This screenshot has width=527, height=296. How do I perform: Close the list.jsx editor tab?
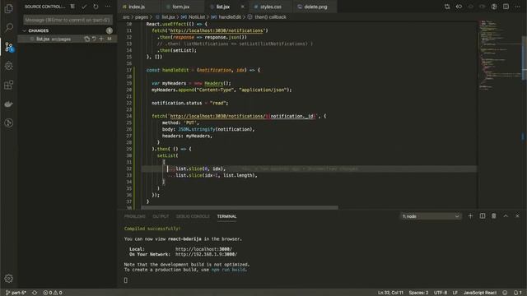[243, 7]
